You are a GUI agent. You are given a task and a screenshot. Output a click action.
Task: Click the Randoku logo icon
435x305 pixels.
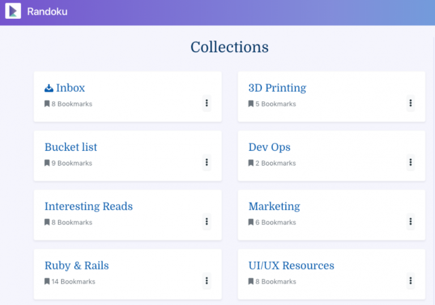coord(13,11)
